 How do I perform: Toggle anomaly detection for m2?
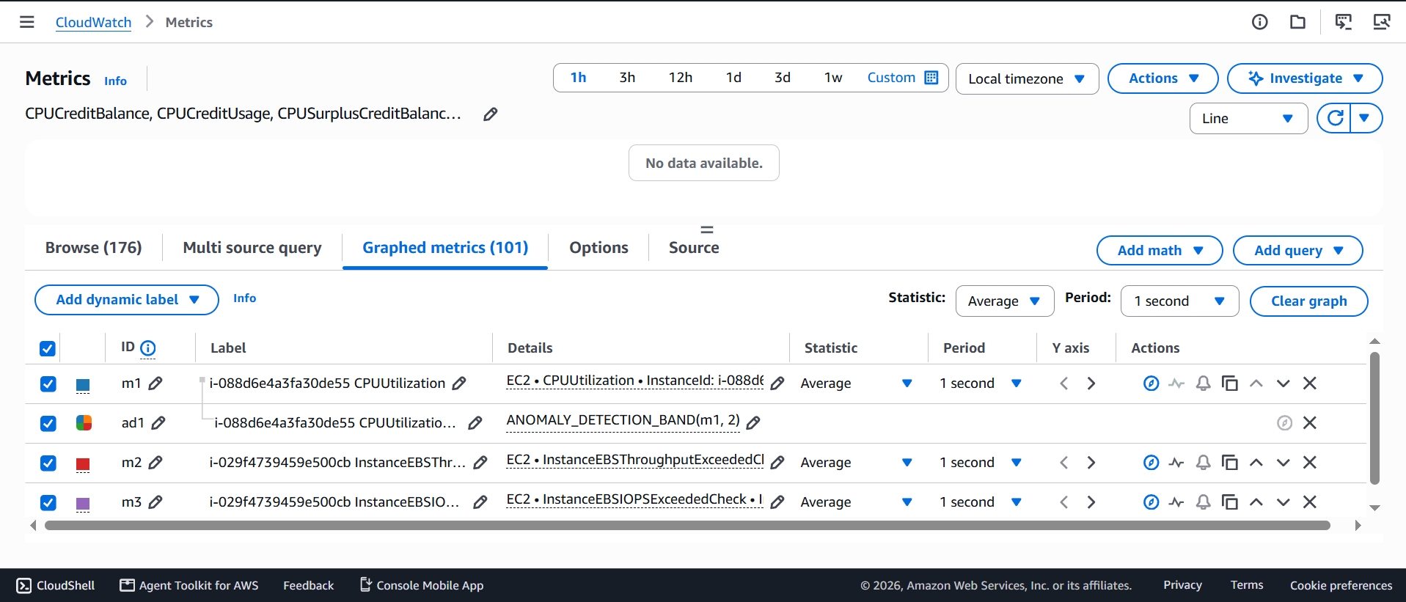tap(1176, 462)
